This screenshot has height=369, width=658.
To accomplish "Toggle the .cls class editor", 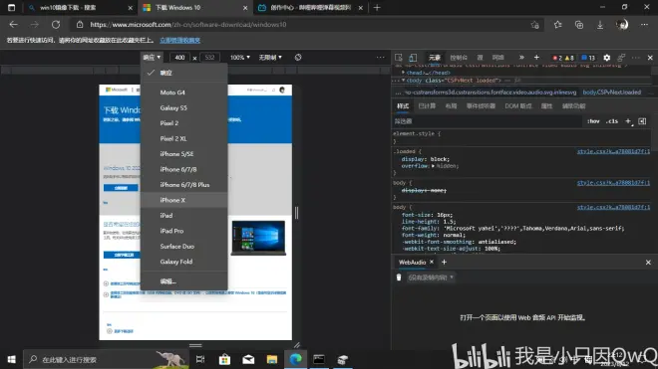I will 612,121.
